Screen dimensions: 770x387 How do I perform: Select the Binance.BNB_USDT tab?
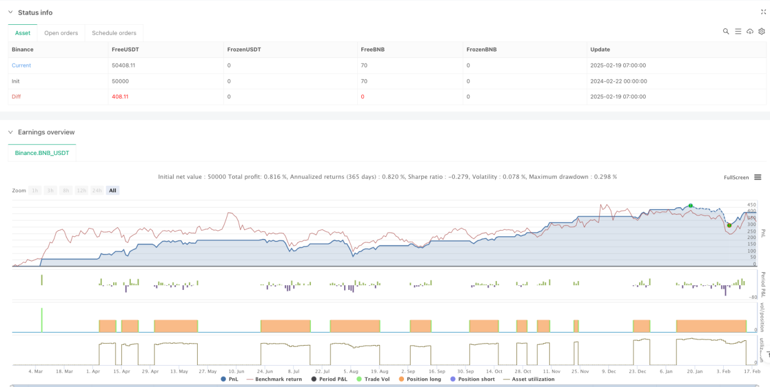click(x=42, y=153)
